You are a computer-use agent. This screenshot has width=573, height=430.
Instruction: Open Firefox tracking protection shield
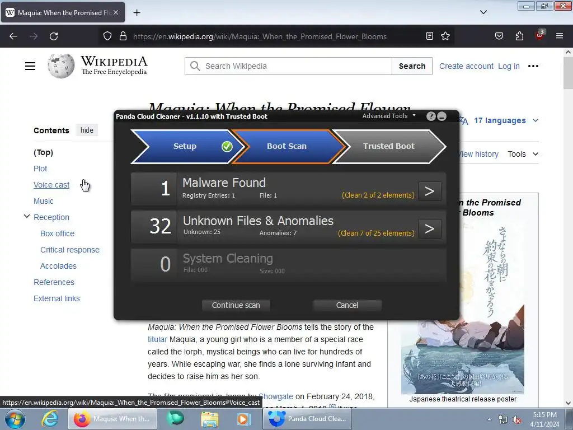pos(107,36)
